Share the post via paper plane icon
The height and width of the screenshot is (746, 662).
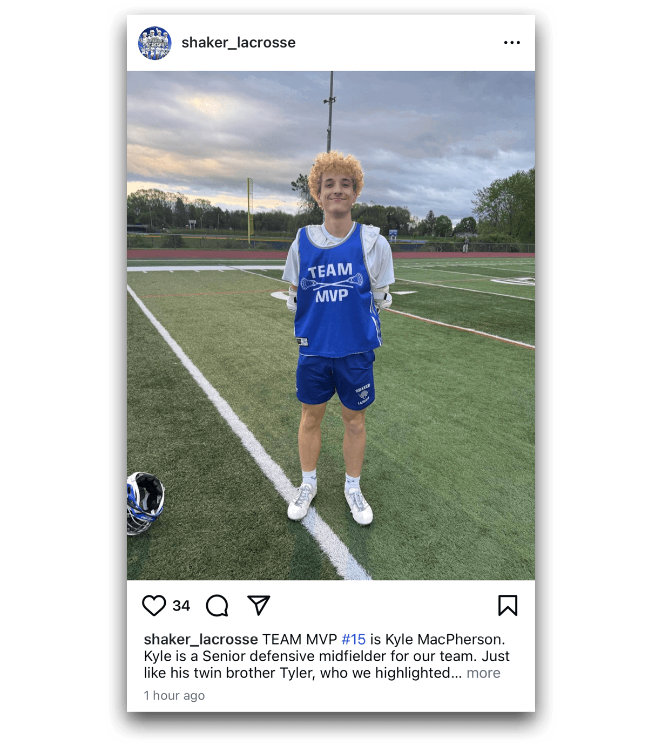tap(259, 605)
